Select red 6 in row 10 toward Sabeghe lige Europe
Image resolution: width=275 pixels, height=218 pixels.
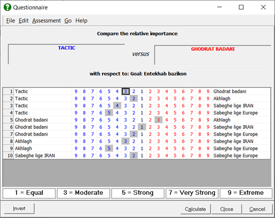click(183, 156)
